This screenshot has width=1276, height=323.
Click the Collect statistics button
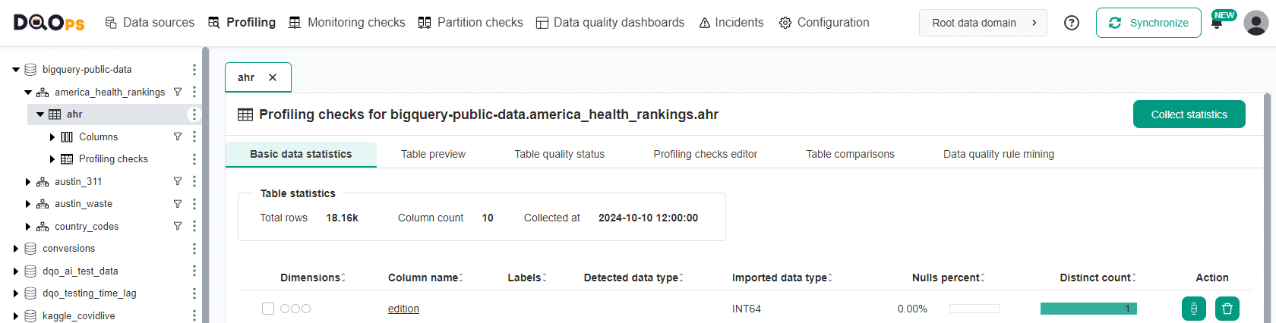(1189, 114)
